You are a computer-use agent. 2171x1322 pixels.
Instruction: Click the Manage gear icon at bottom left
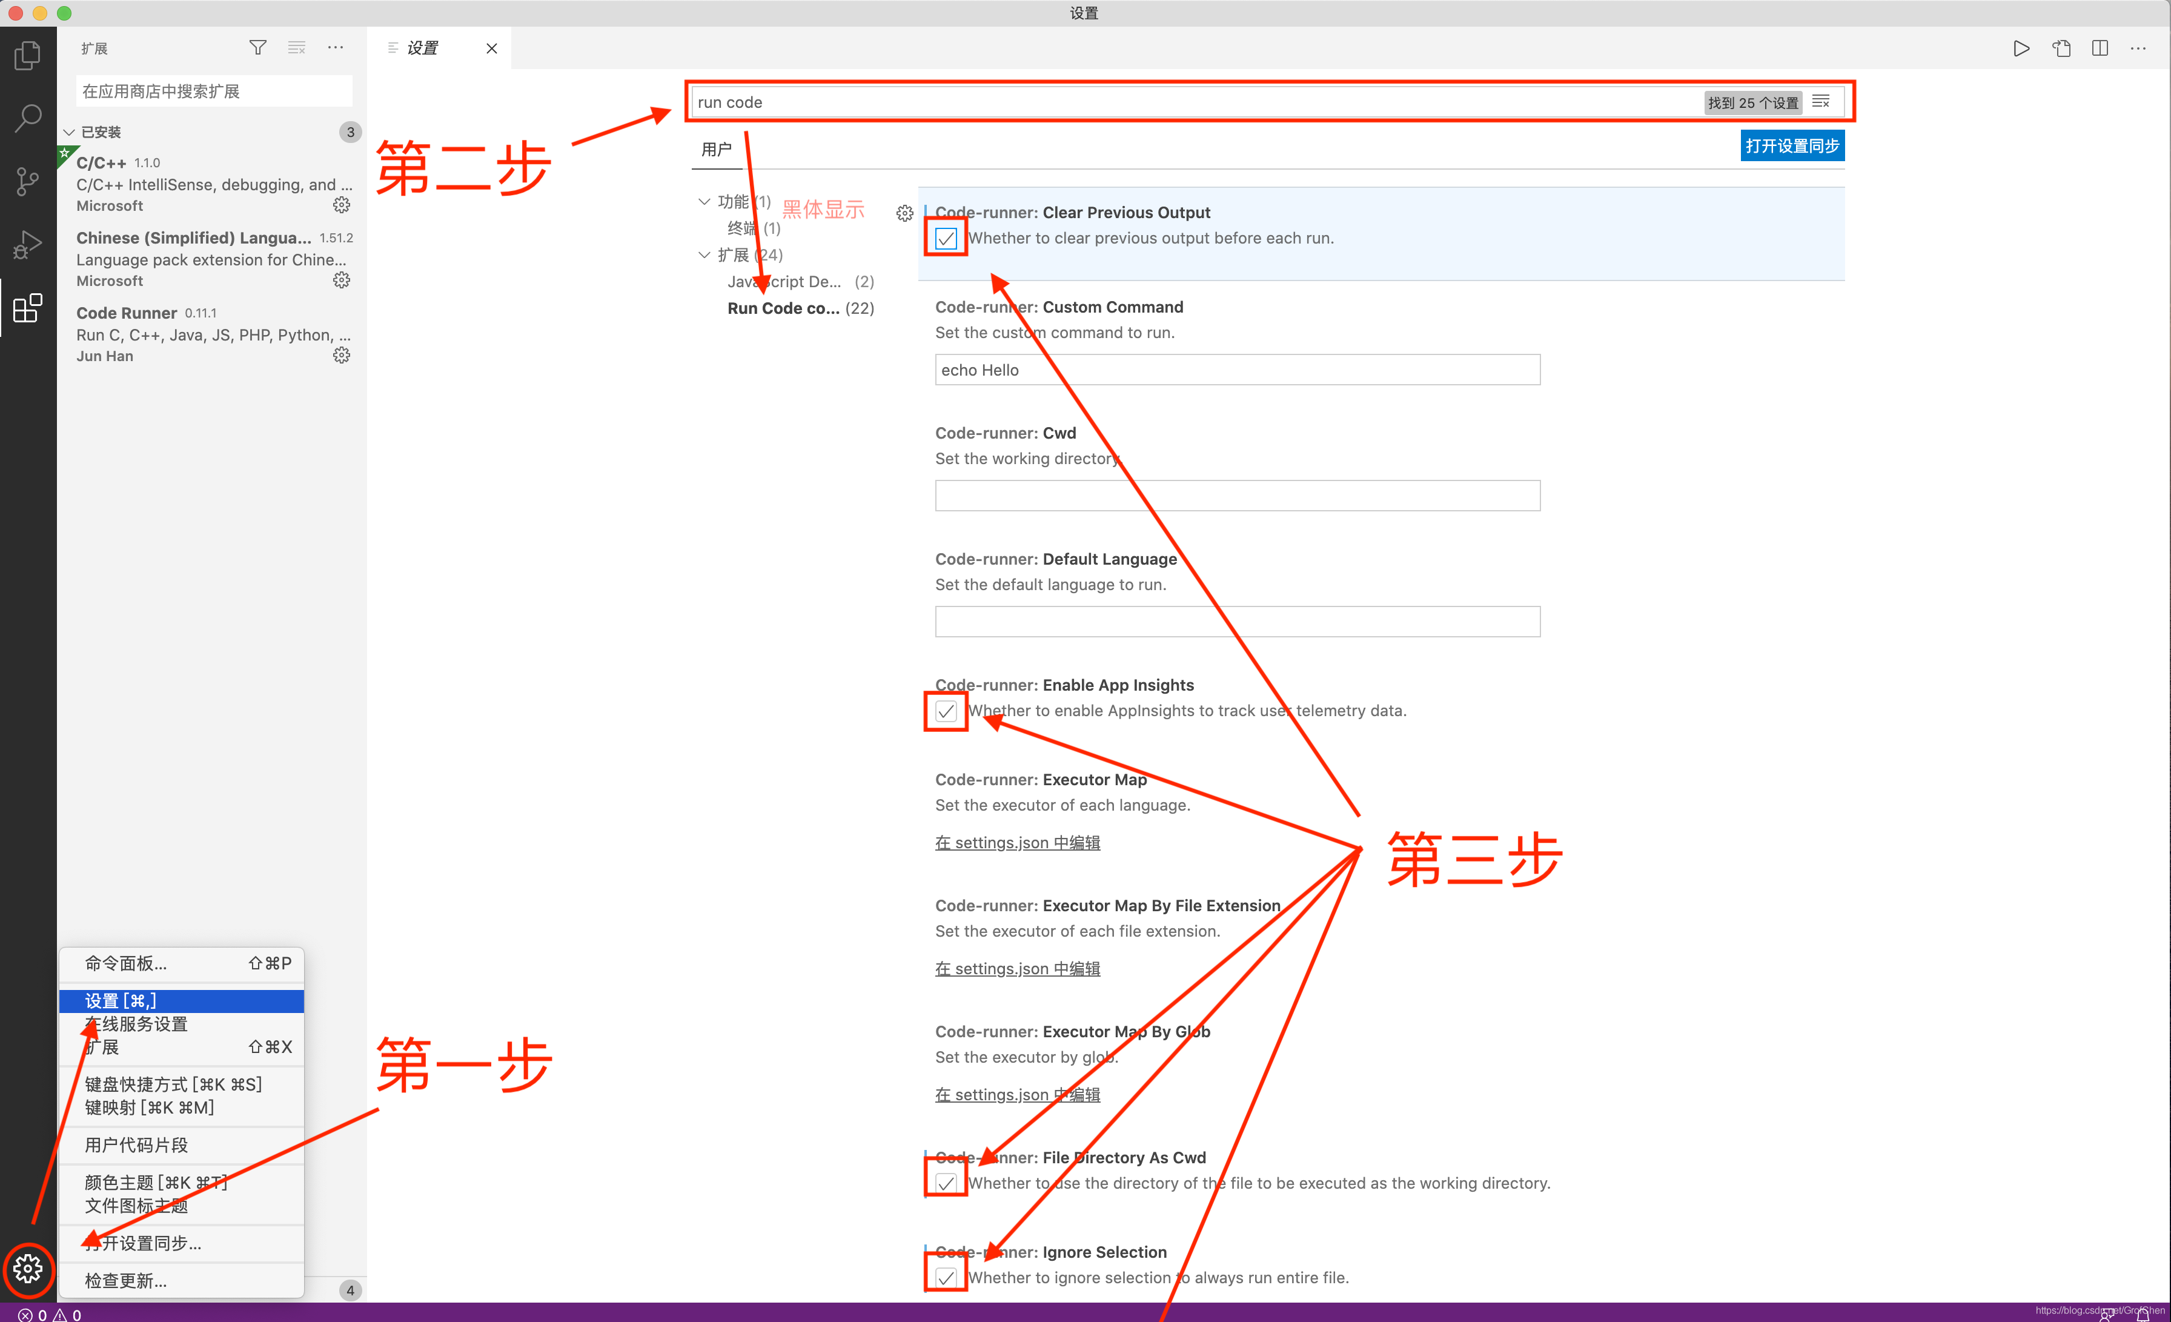coord(28,1269)
